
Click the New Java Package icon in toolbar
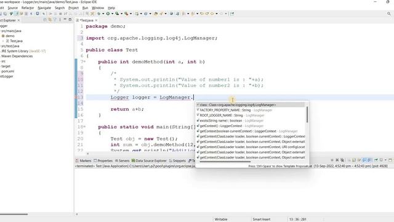point(137,14)
